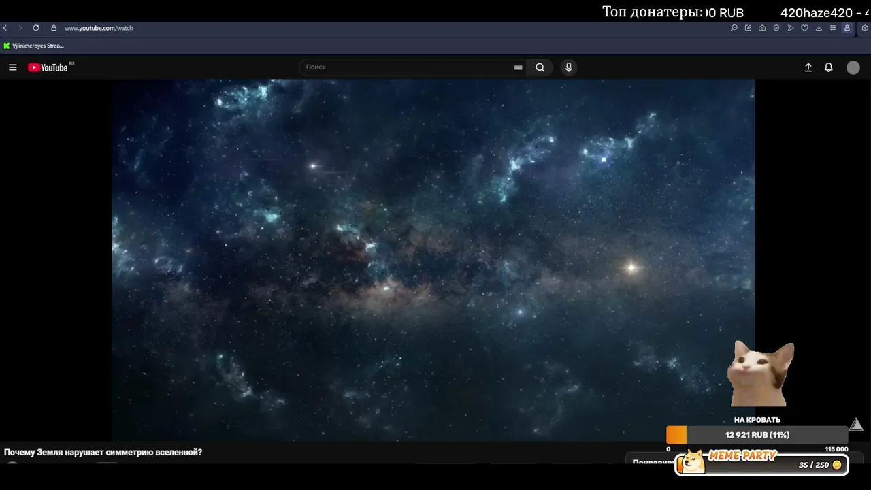The height and width of the screenshot is (490, 871).
Task: Go back with the browser back arrow
Action: click(x=5, y=28)
